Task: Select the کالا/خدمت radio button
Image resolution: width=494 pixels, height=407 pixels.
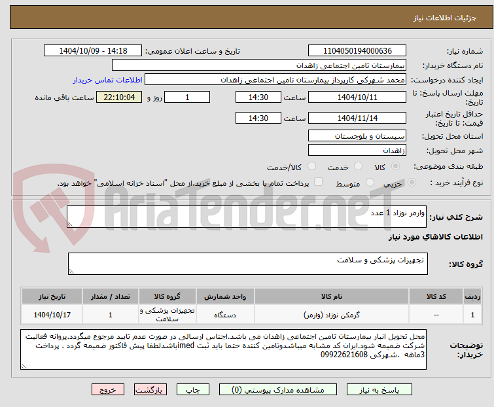Action: (311, 166)
